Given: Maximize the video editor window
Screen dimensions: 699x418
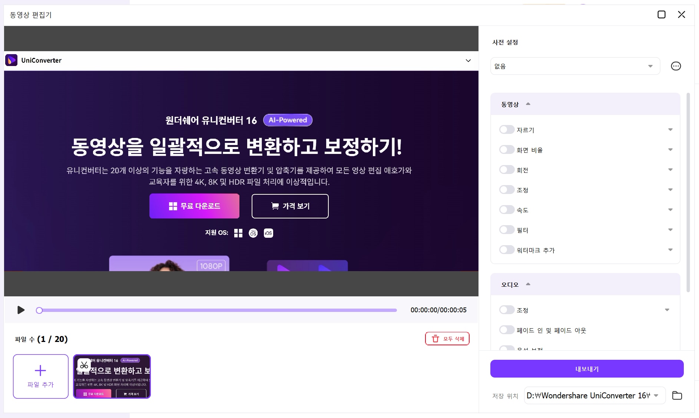Looking at the screenshot, I should (661, 14).
